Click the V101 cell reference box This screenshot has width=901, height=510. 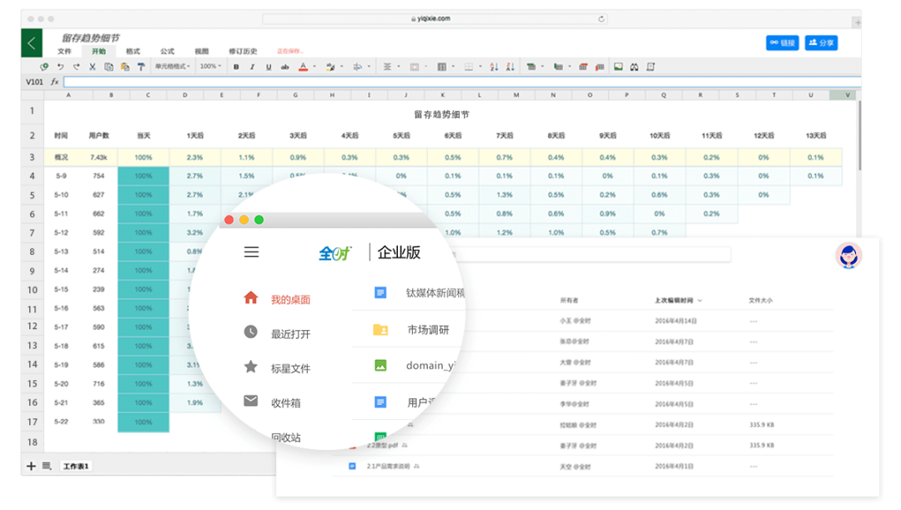(x=34, y=82)
